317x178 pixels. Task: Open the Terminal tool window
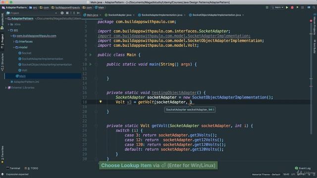point(13,168)
